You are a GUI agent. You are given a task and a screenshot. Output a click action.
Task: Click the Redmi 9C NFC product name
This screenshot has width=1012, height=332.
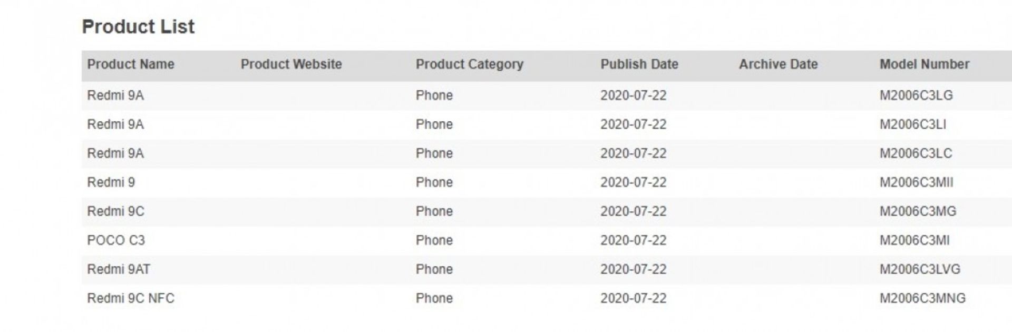click(x=131, y=298)
